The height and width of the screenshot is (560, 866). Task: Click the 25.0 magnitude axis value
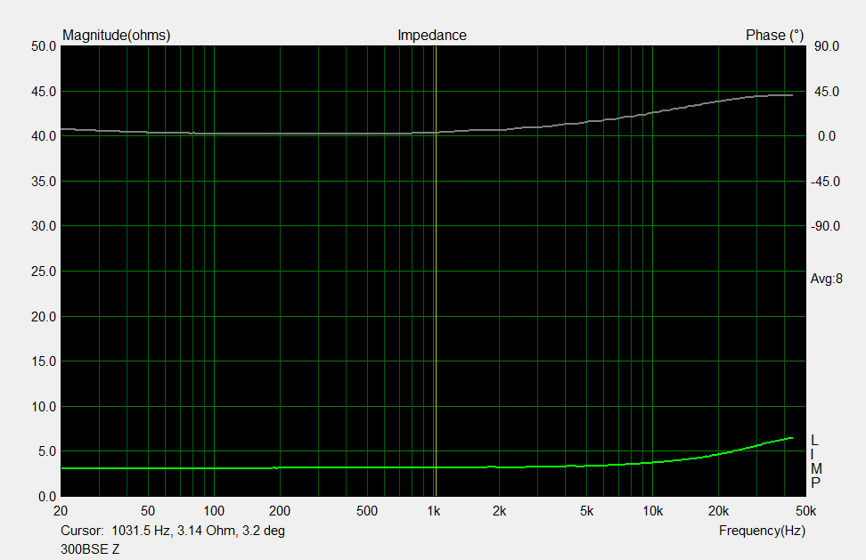44,272
